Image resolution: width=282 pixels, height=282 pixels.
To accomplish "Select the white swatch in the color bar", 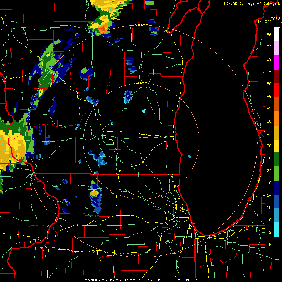I will pos(277,34).
